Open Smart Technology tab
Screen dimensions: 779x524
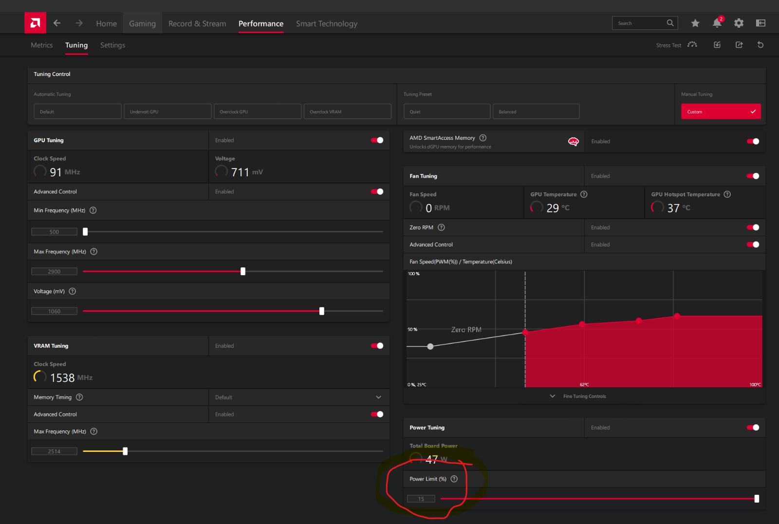327,23
